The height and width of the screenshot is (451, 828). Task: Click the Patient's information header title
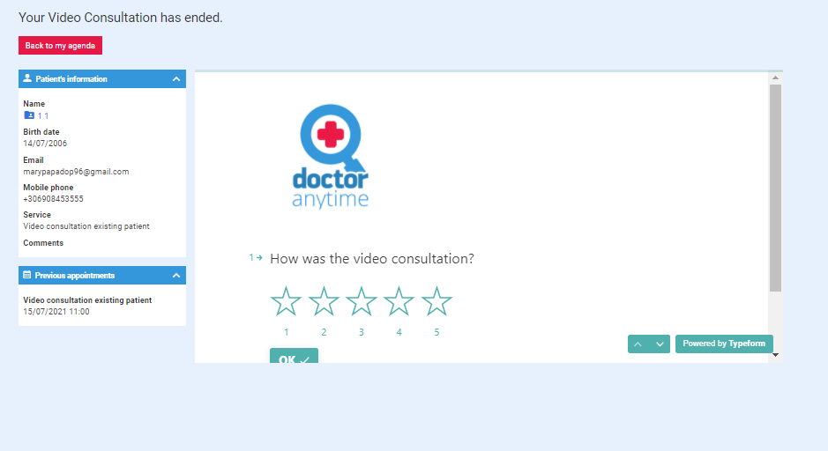click(x=71, y=79)
